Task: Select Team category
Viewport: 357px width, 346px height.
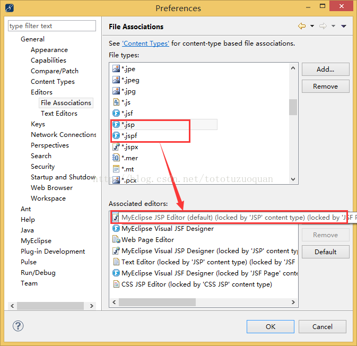Action: pyautogui.click(x=29, y=283)
